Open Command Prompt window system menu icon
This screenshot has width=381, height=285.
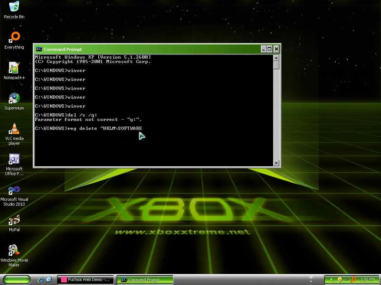[x=39, y=49]
